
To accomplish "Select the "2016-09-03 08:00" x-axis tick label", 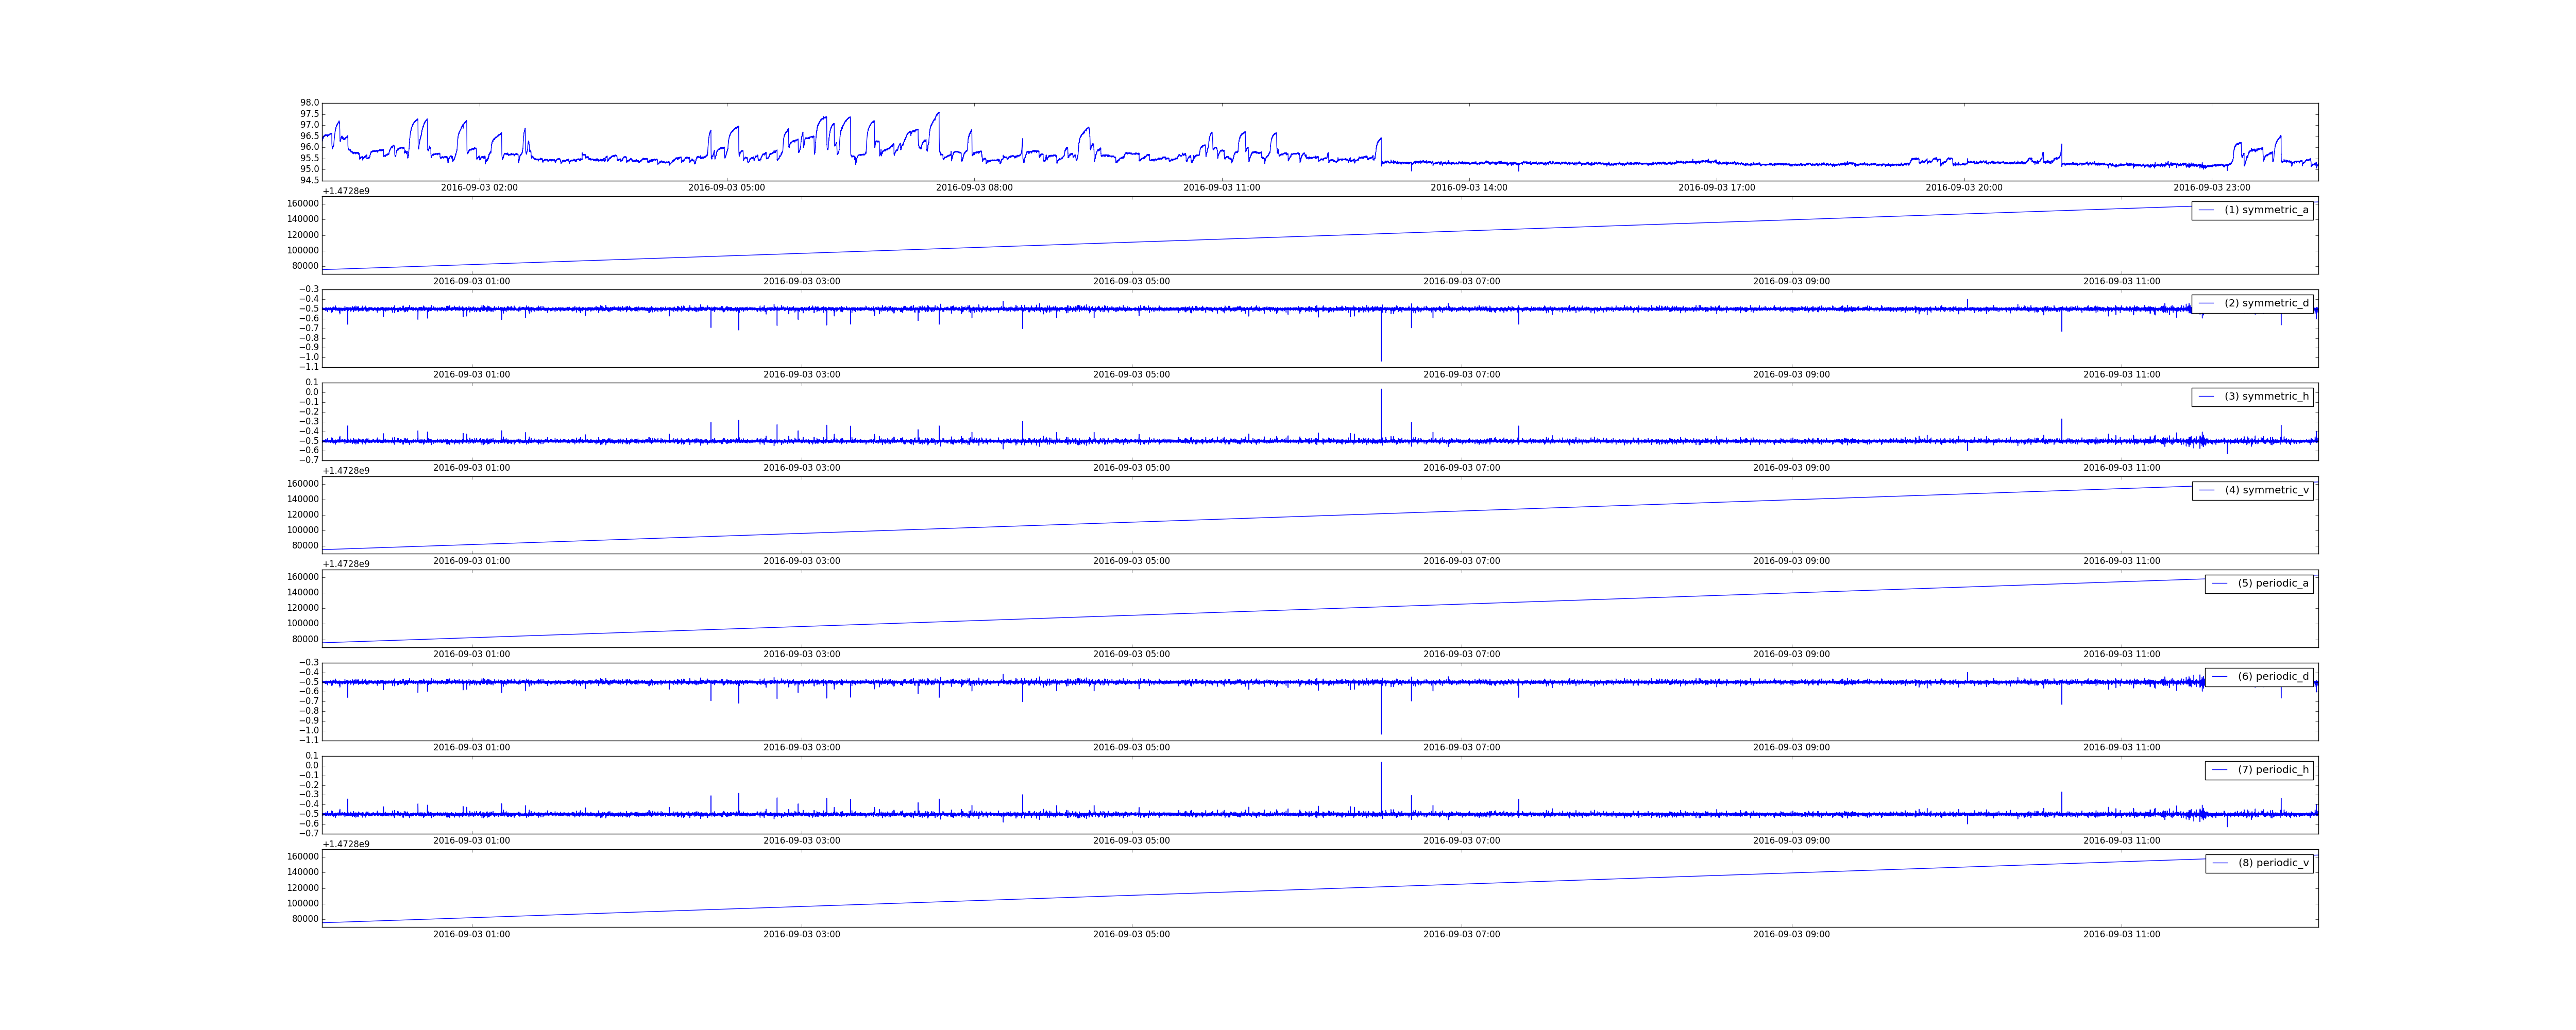I will click(974, 188).
